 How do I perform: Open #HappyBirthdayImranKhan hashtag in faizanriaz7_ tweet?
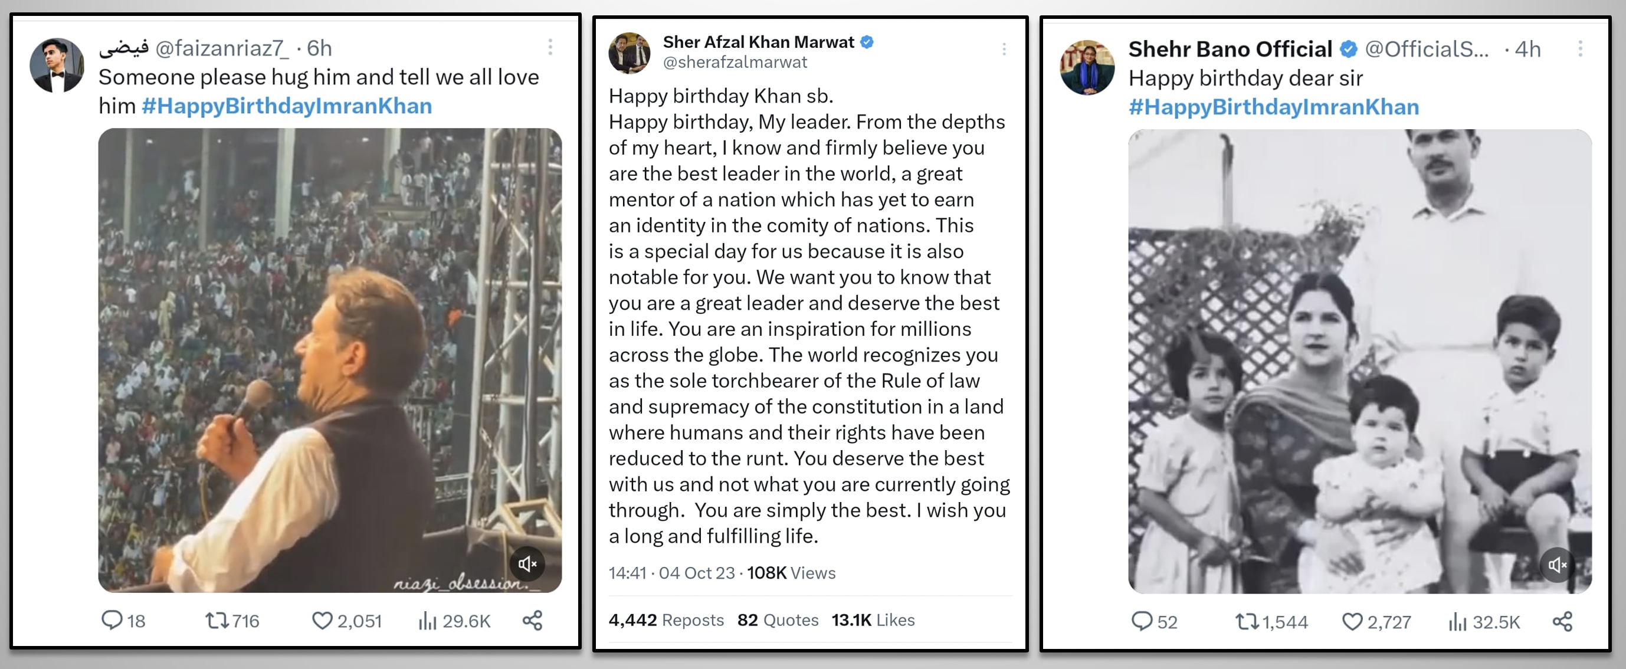click(x=287, y=106)
